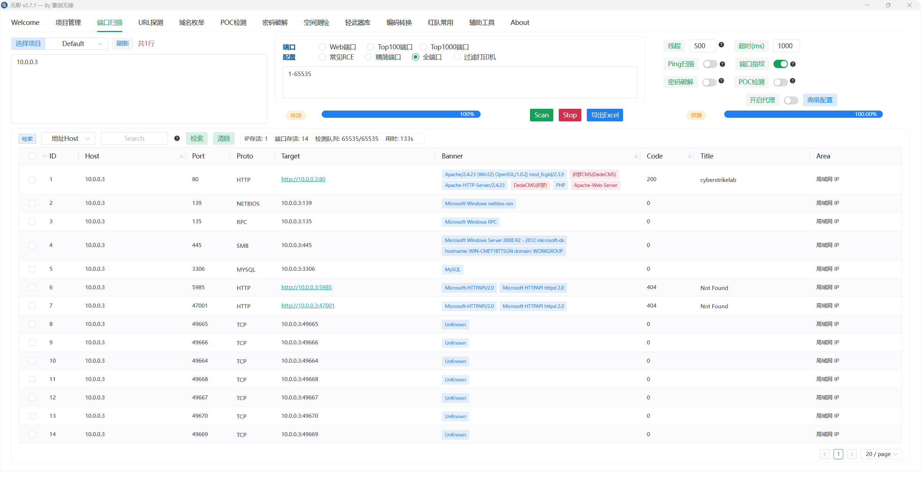Viewport: 921px width, 497px height.
Task: Turn on the 开启代理 switch
Action: pos(791,100)
